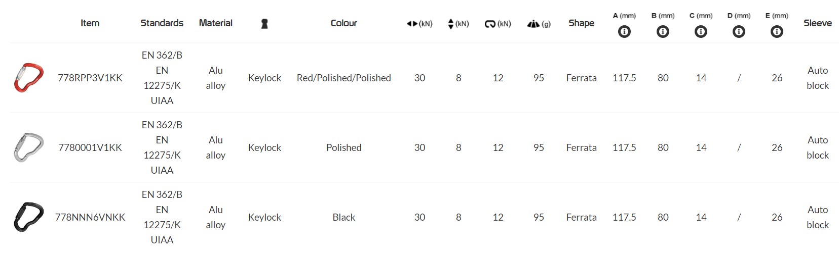
Task: Click item code 778NNN6VNKK
Action: [x=90, y=217]
